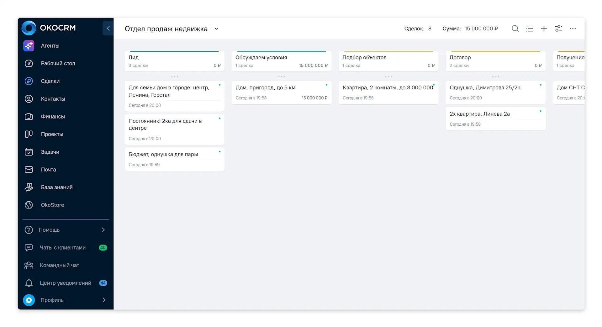Click the Задачи label in the sidebar
This screenshot has width=602, height=327.
point(50,152)
